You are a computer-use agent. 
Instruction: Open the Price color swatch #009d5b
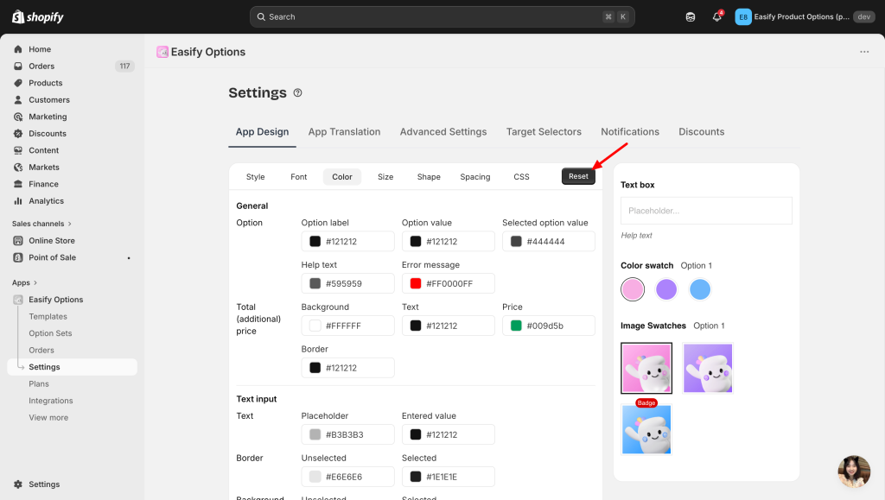pyautogui.click(x=516, y=326)
